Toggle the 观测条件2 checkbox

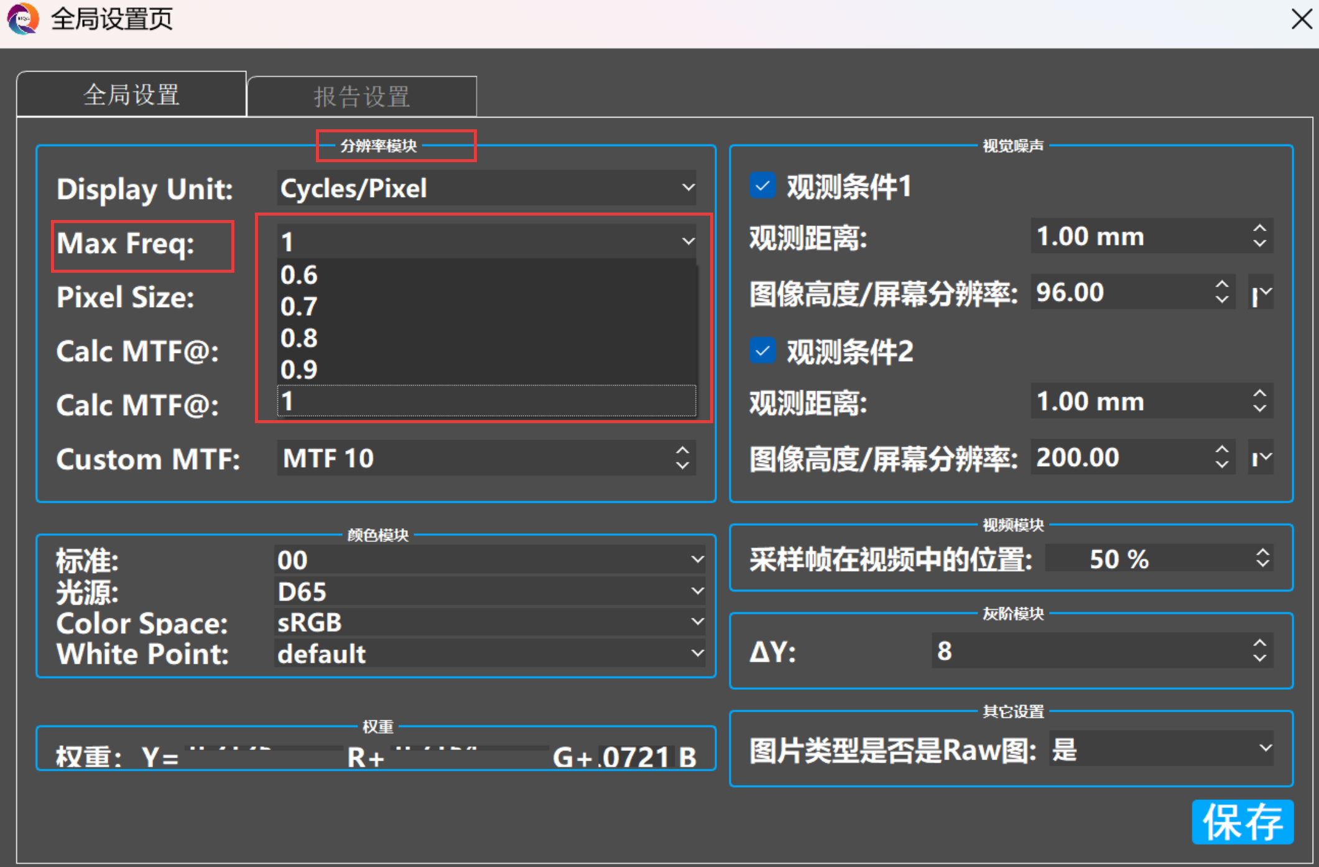pos(762,351)
